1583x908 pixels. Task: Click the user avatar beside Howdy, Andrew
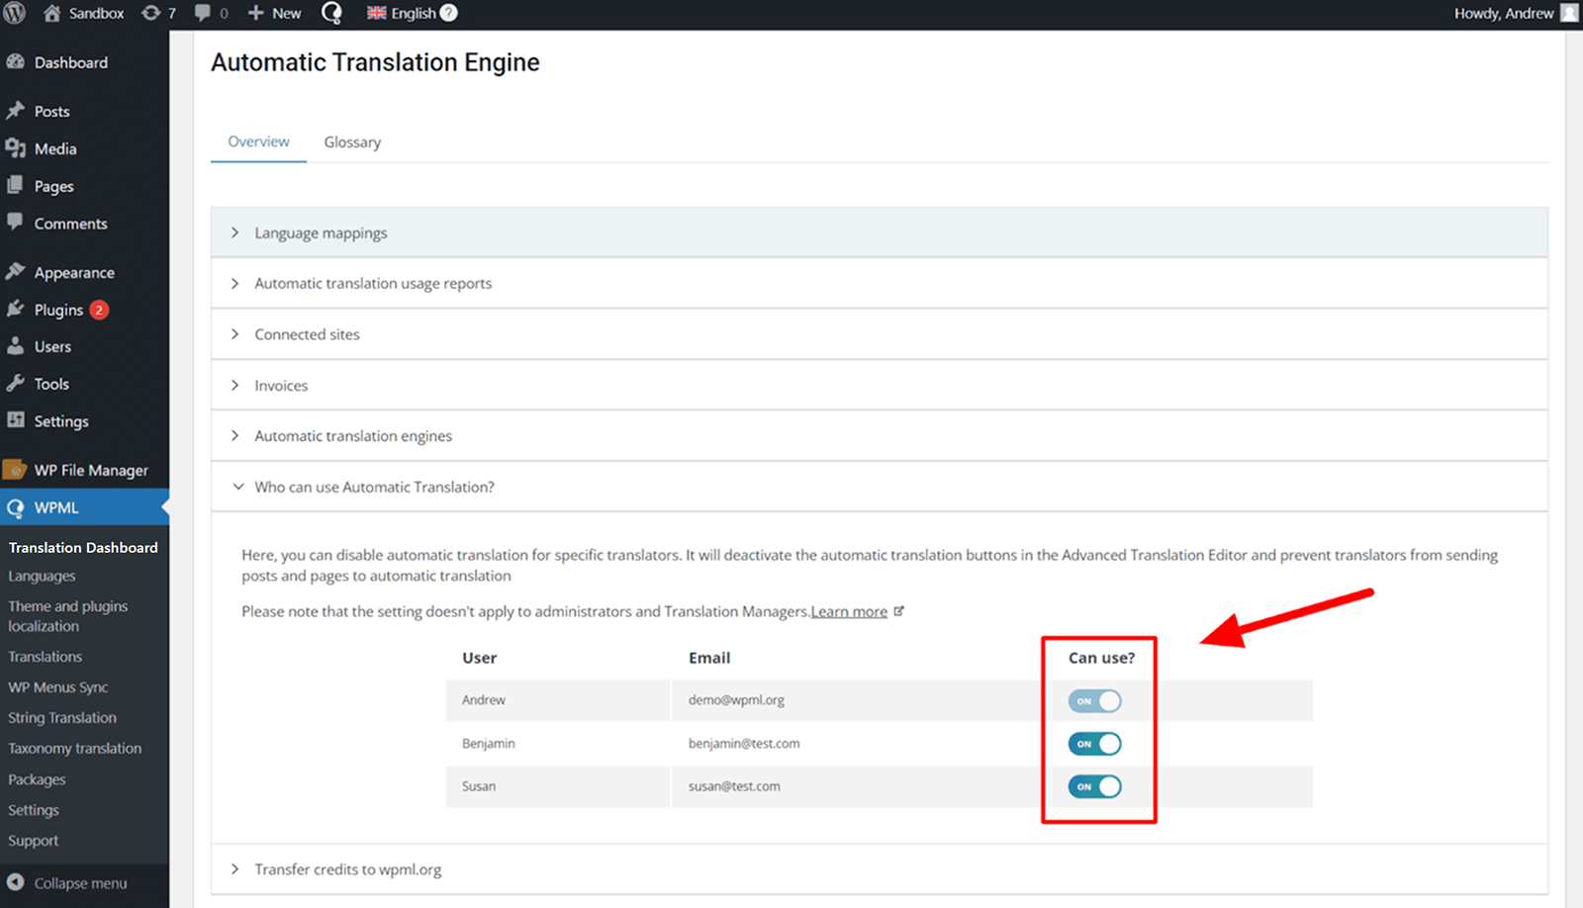pos(1569,13)
